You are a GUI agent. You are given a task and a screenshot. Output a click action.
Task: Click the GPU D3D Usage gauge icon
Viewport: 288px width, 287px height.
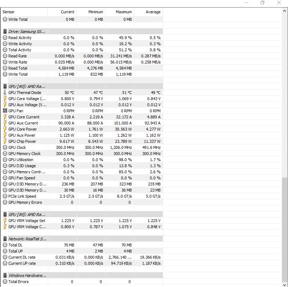pos(5,166)
